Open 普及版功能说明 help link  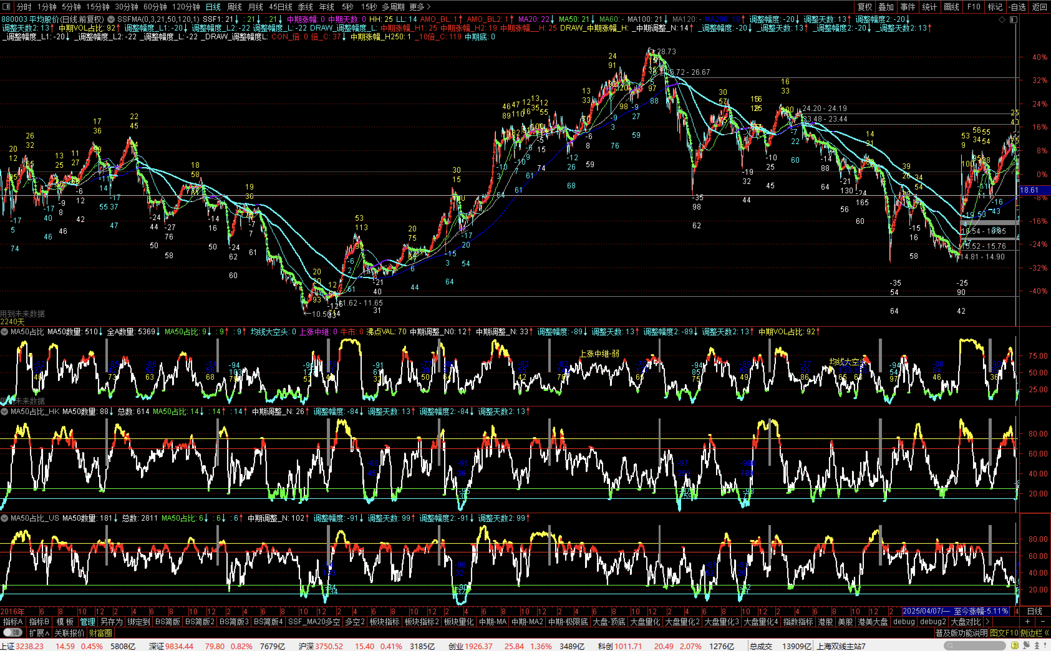(961, 633)
